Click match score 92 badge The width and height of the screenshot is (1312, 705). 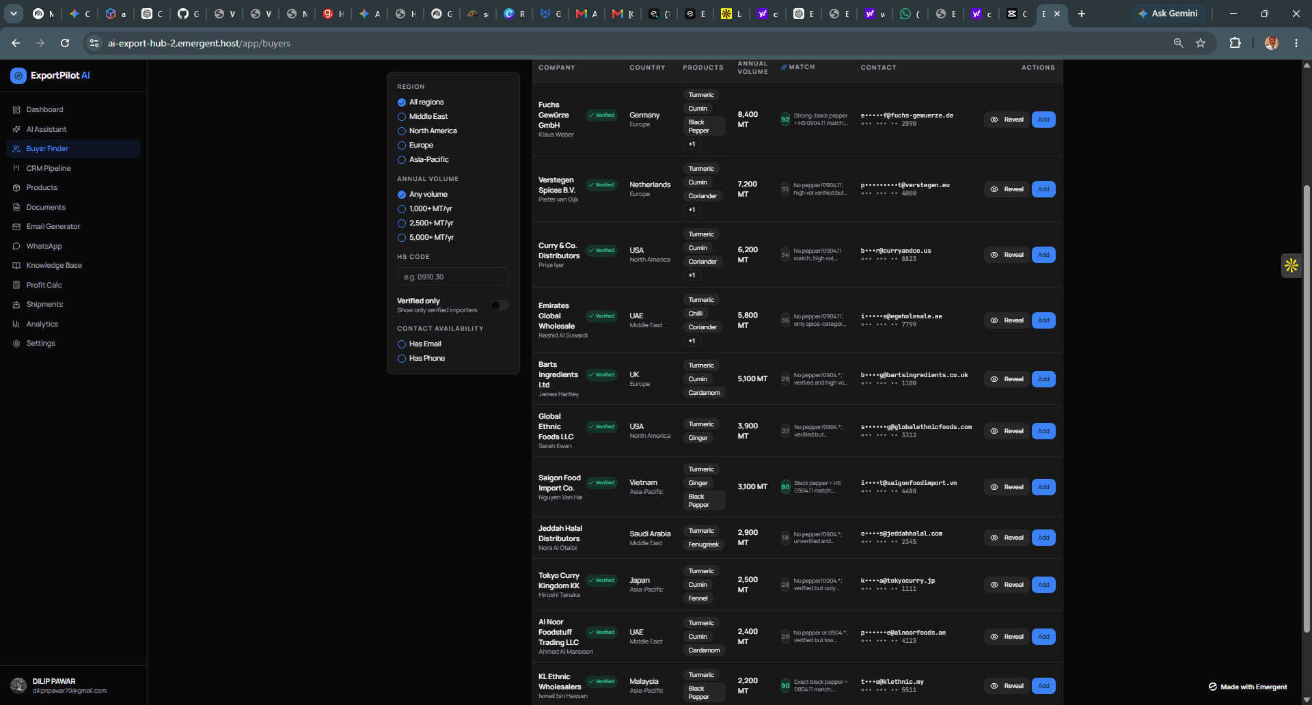[x=785, y=120]
